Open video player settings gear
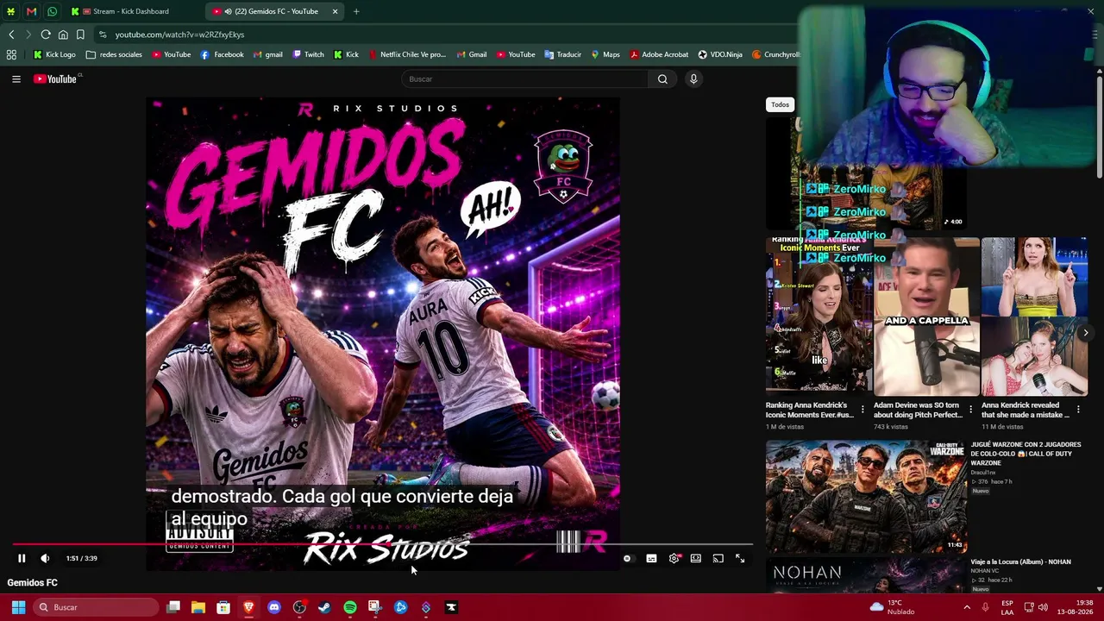This screenshot has height=621, width=1104. coord(674,558)
